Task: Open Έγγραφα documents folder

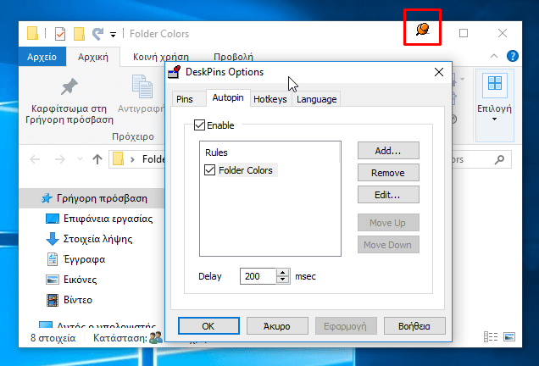Action: tap(75, 259)
